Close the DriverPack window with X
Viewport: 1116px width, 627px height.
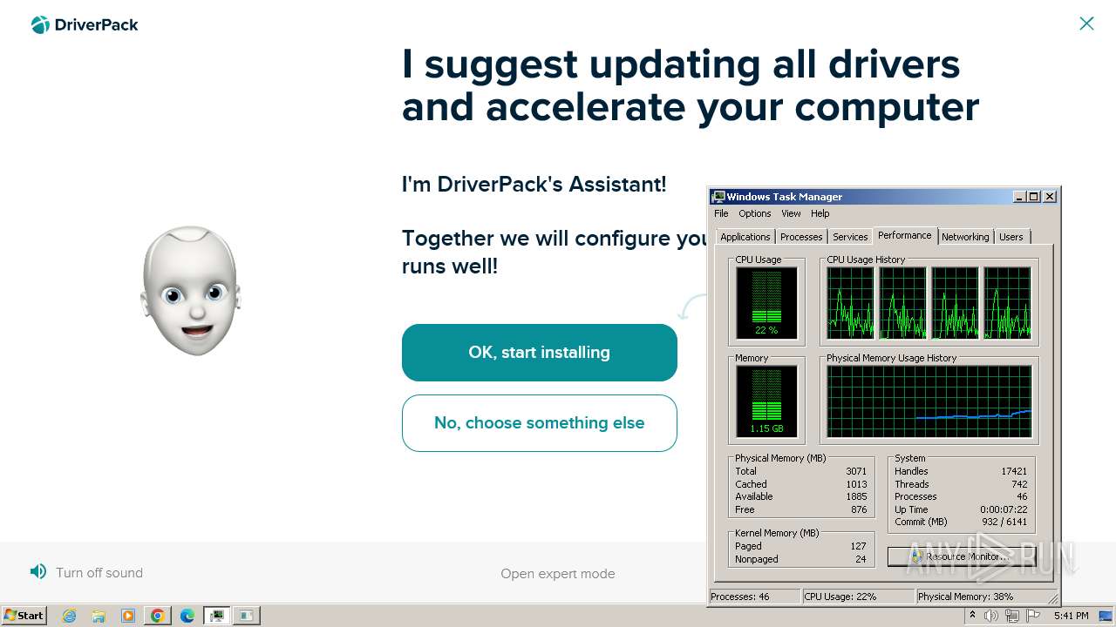tap(1086, 24)
